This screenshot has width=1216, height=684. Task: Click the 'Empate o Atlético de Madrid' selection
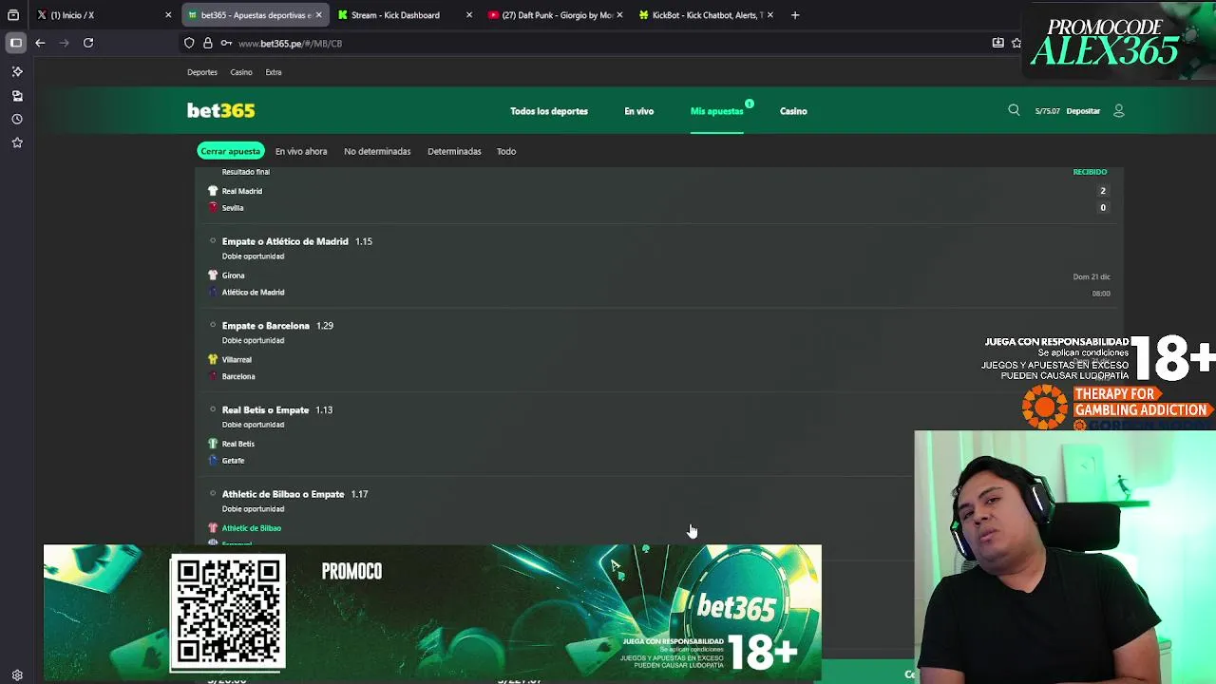[x=285, y=241]
